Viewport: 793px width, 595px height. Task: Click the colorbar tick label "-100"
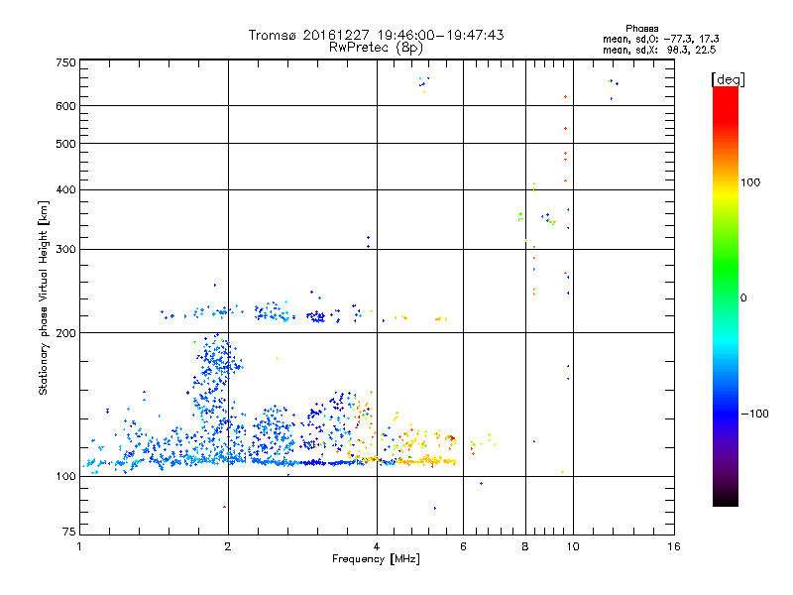754,414
